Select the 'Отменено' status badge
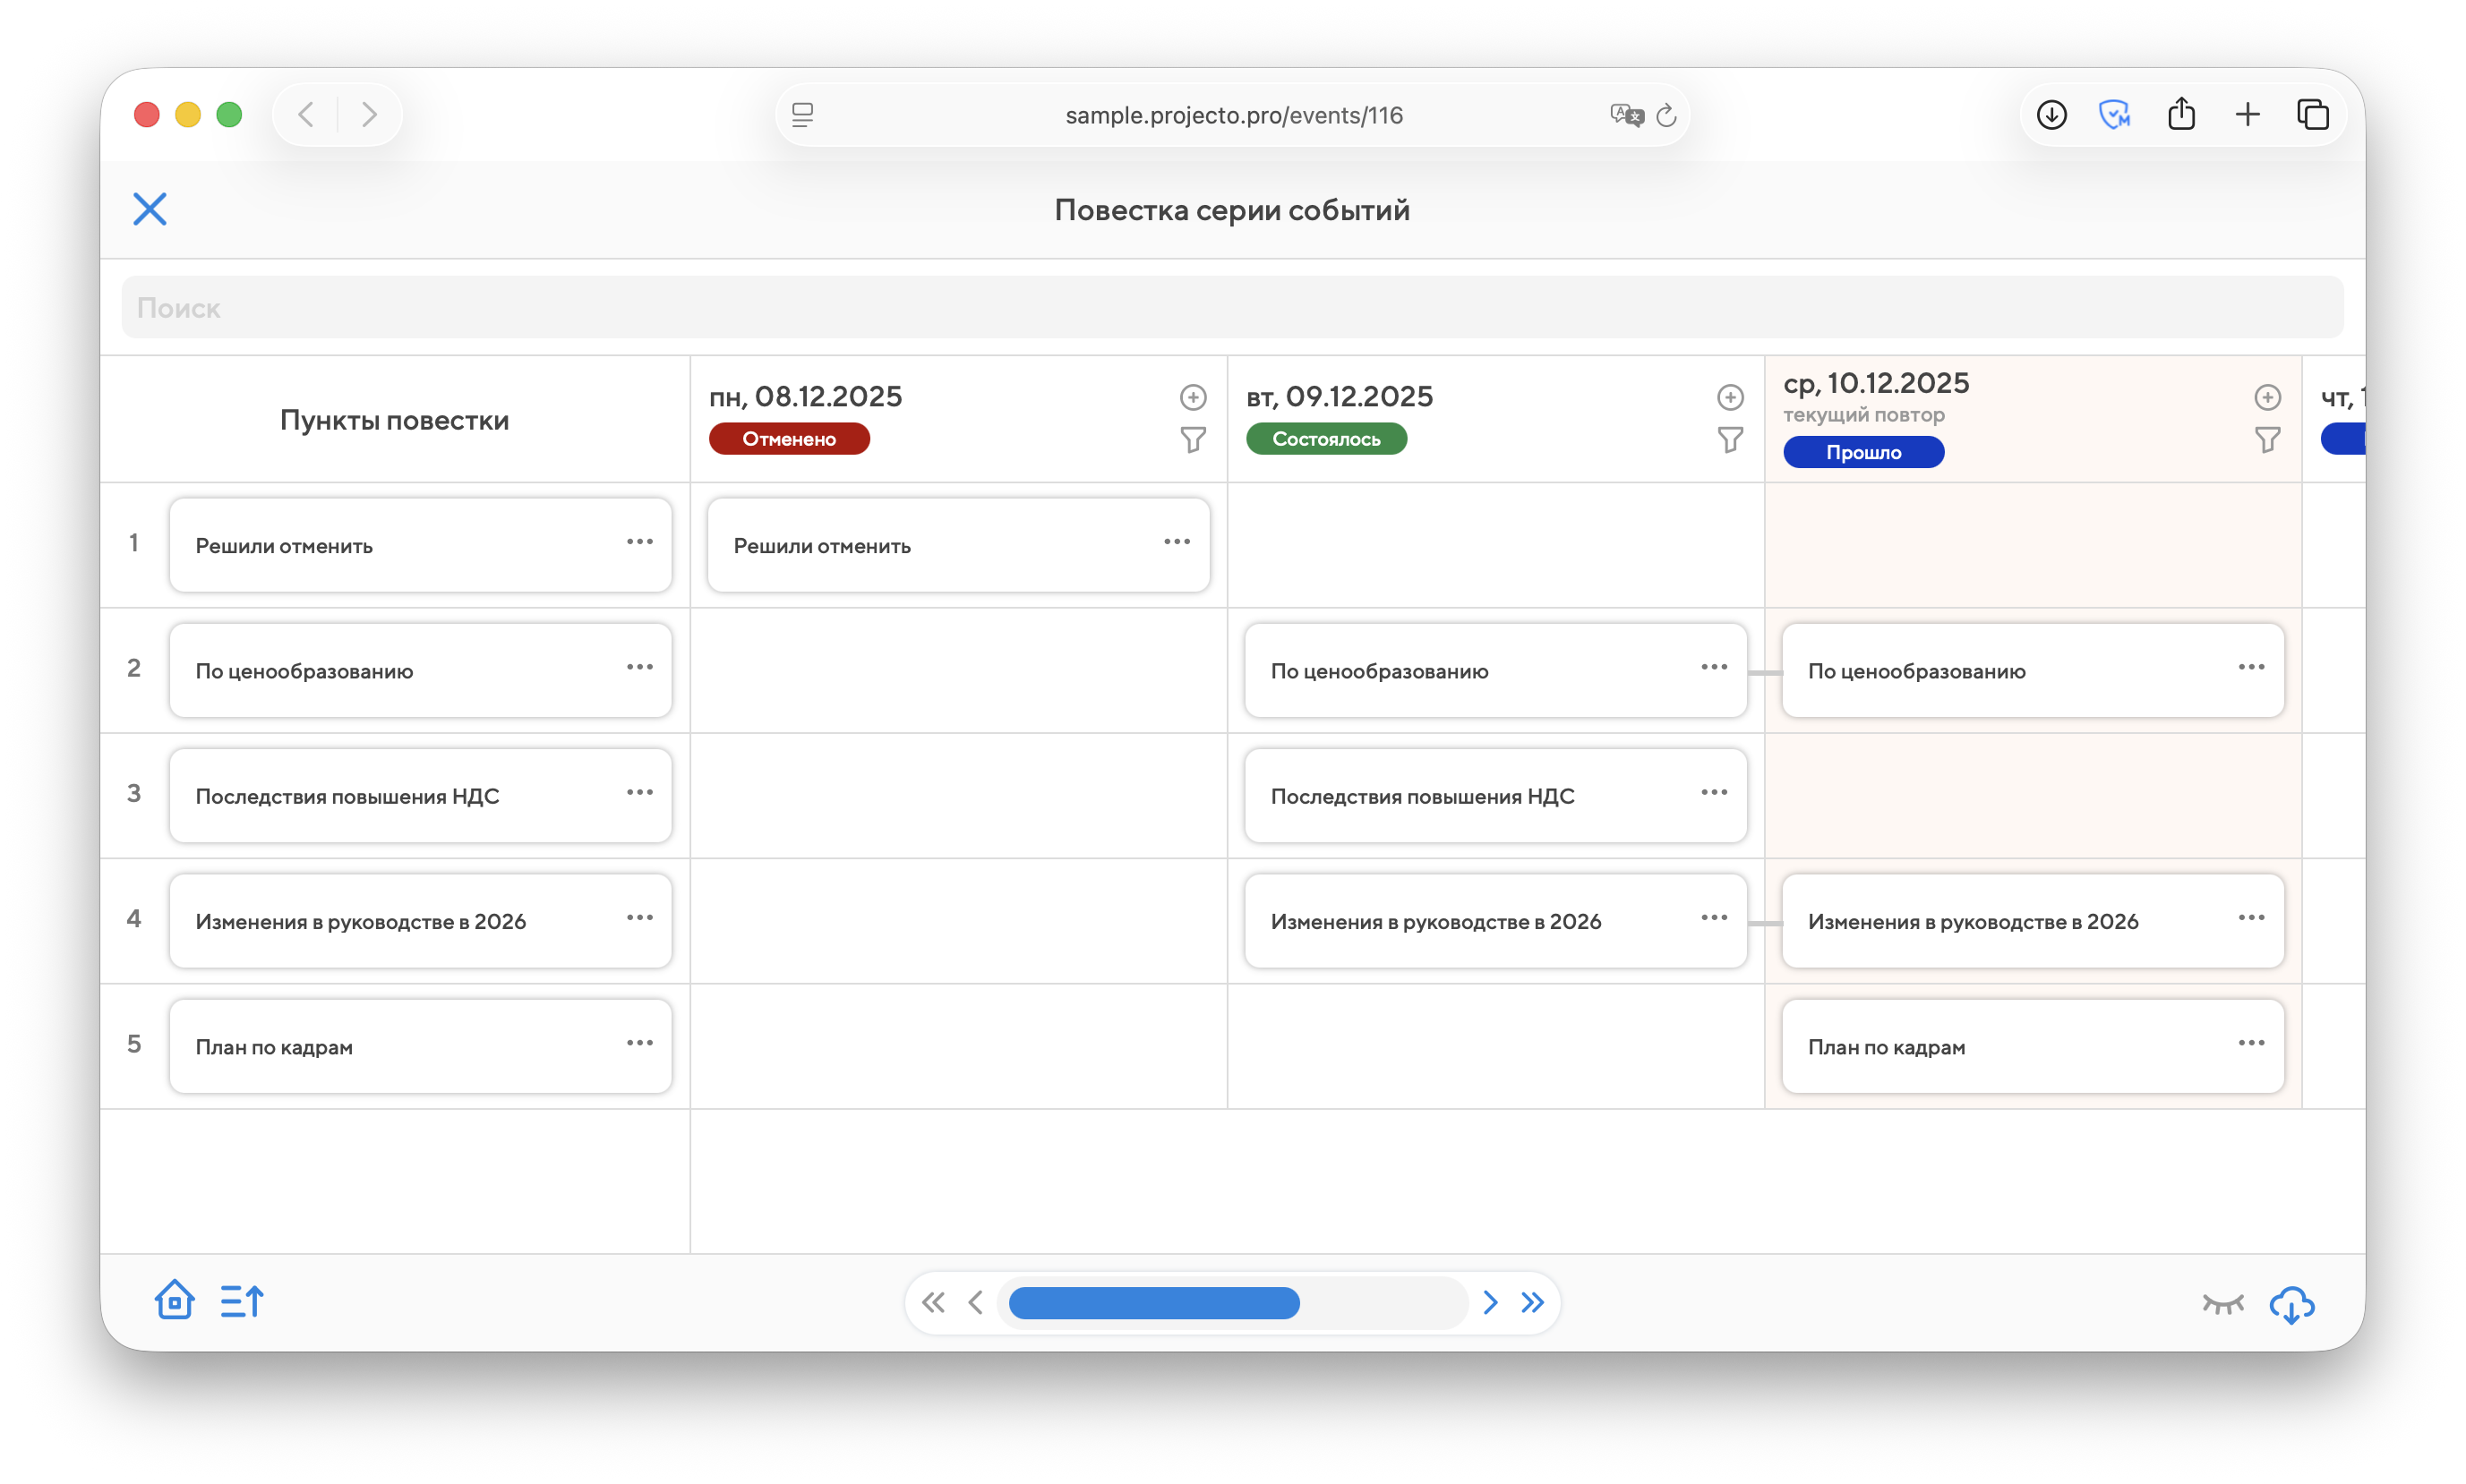 tap(790, 439)
